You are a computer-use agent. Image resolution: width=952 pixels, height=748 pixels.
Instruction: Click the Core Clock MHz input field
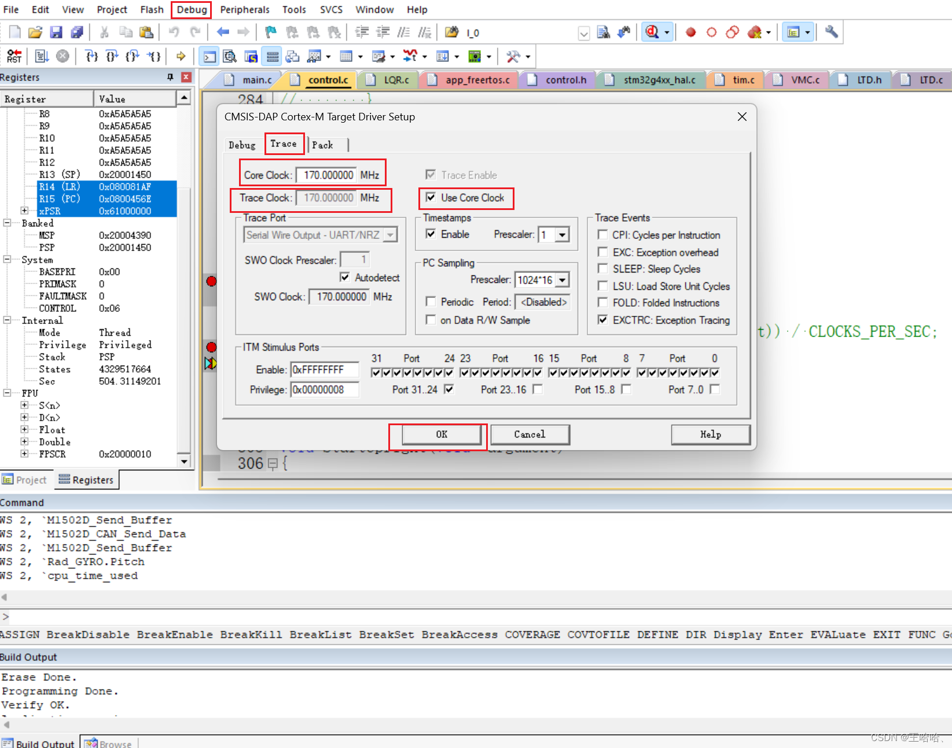326,175
